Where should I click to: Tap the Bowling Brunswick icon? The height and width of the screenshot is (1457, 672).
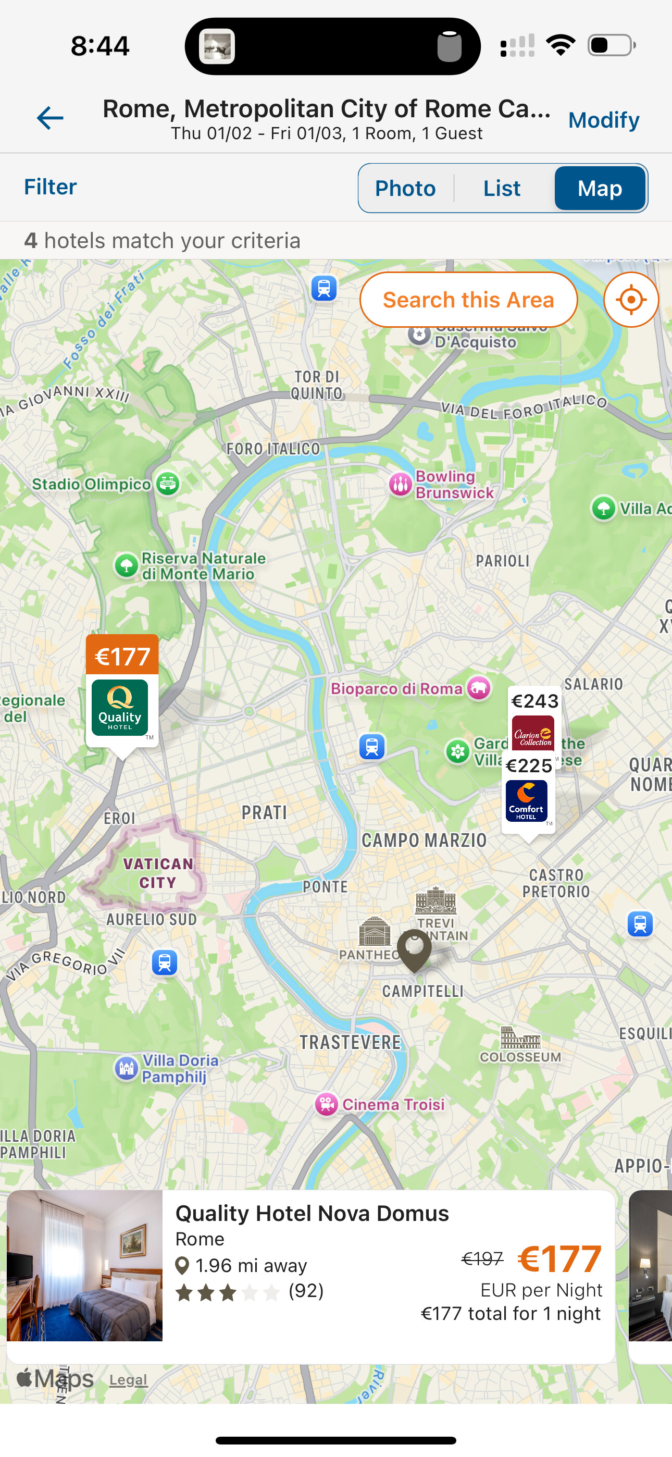(401, 485)
